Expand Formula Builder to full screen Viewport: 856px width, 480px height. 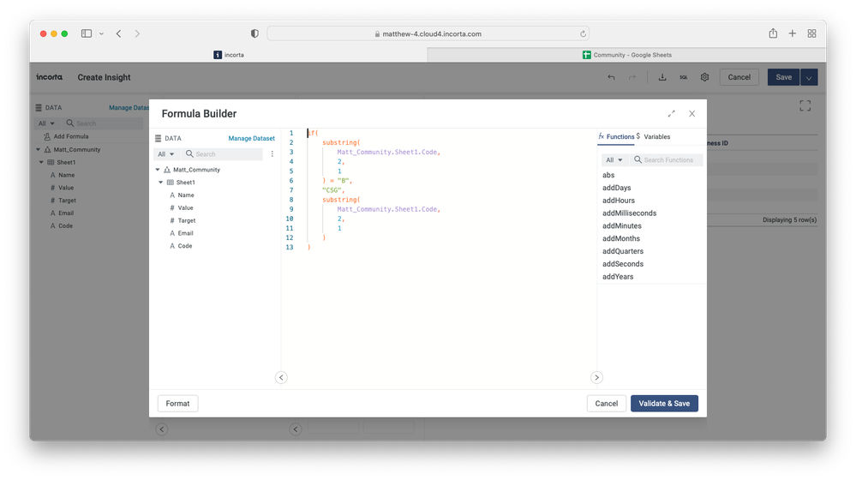671,114
